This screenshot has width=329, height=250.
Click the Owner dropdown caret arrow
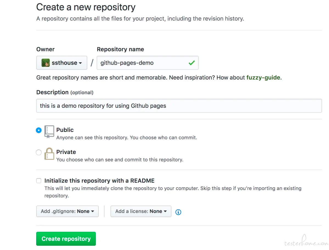pos(80,63)
